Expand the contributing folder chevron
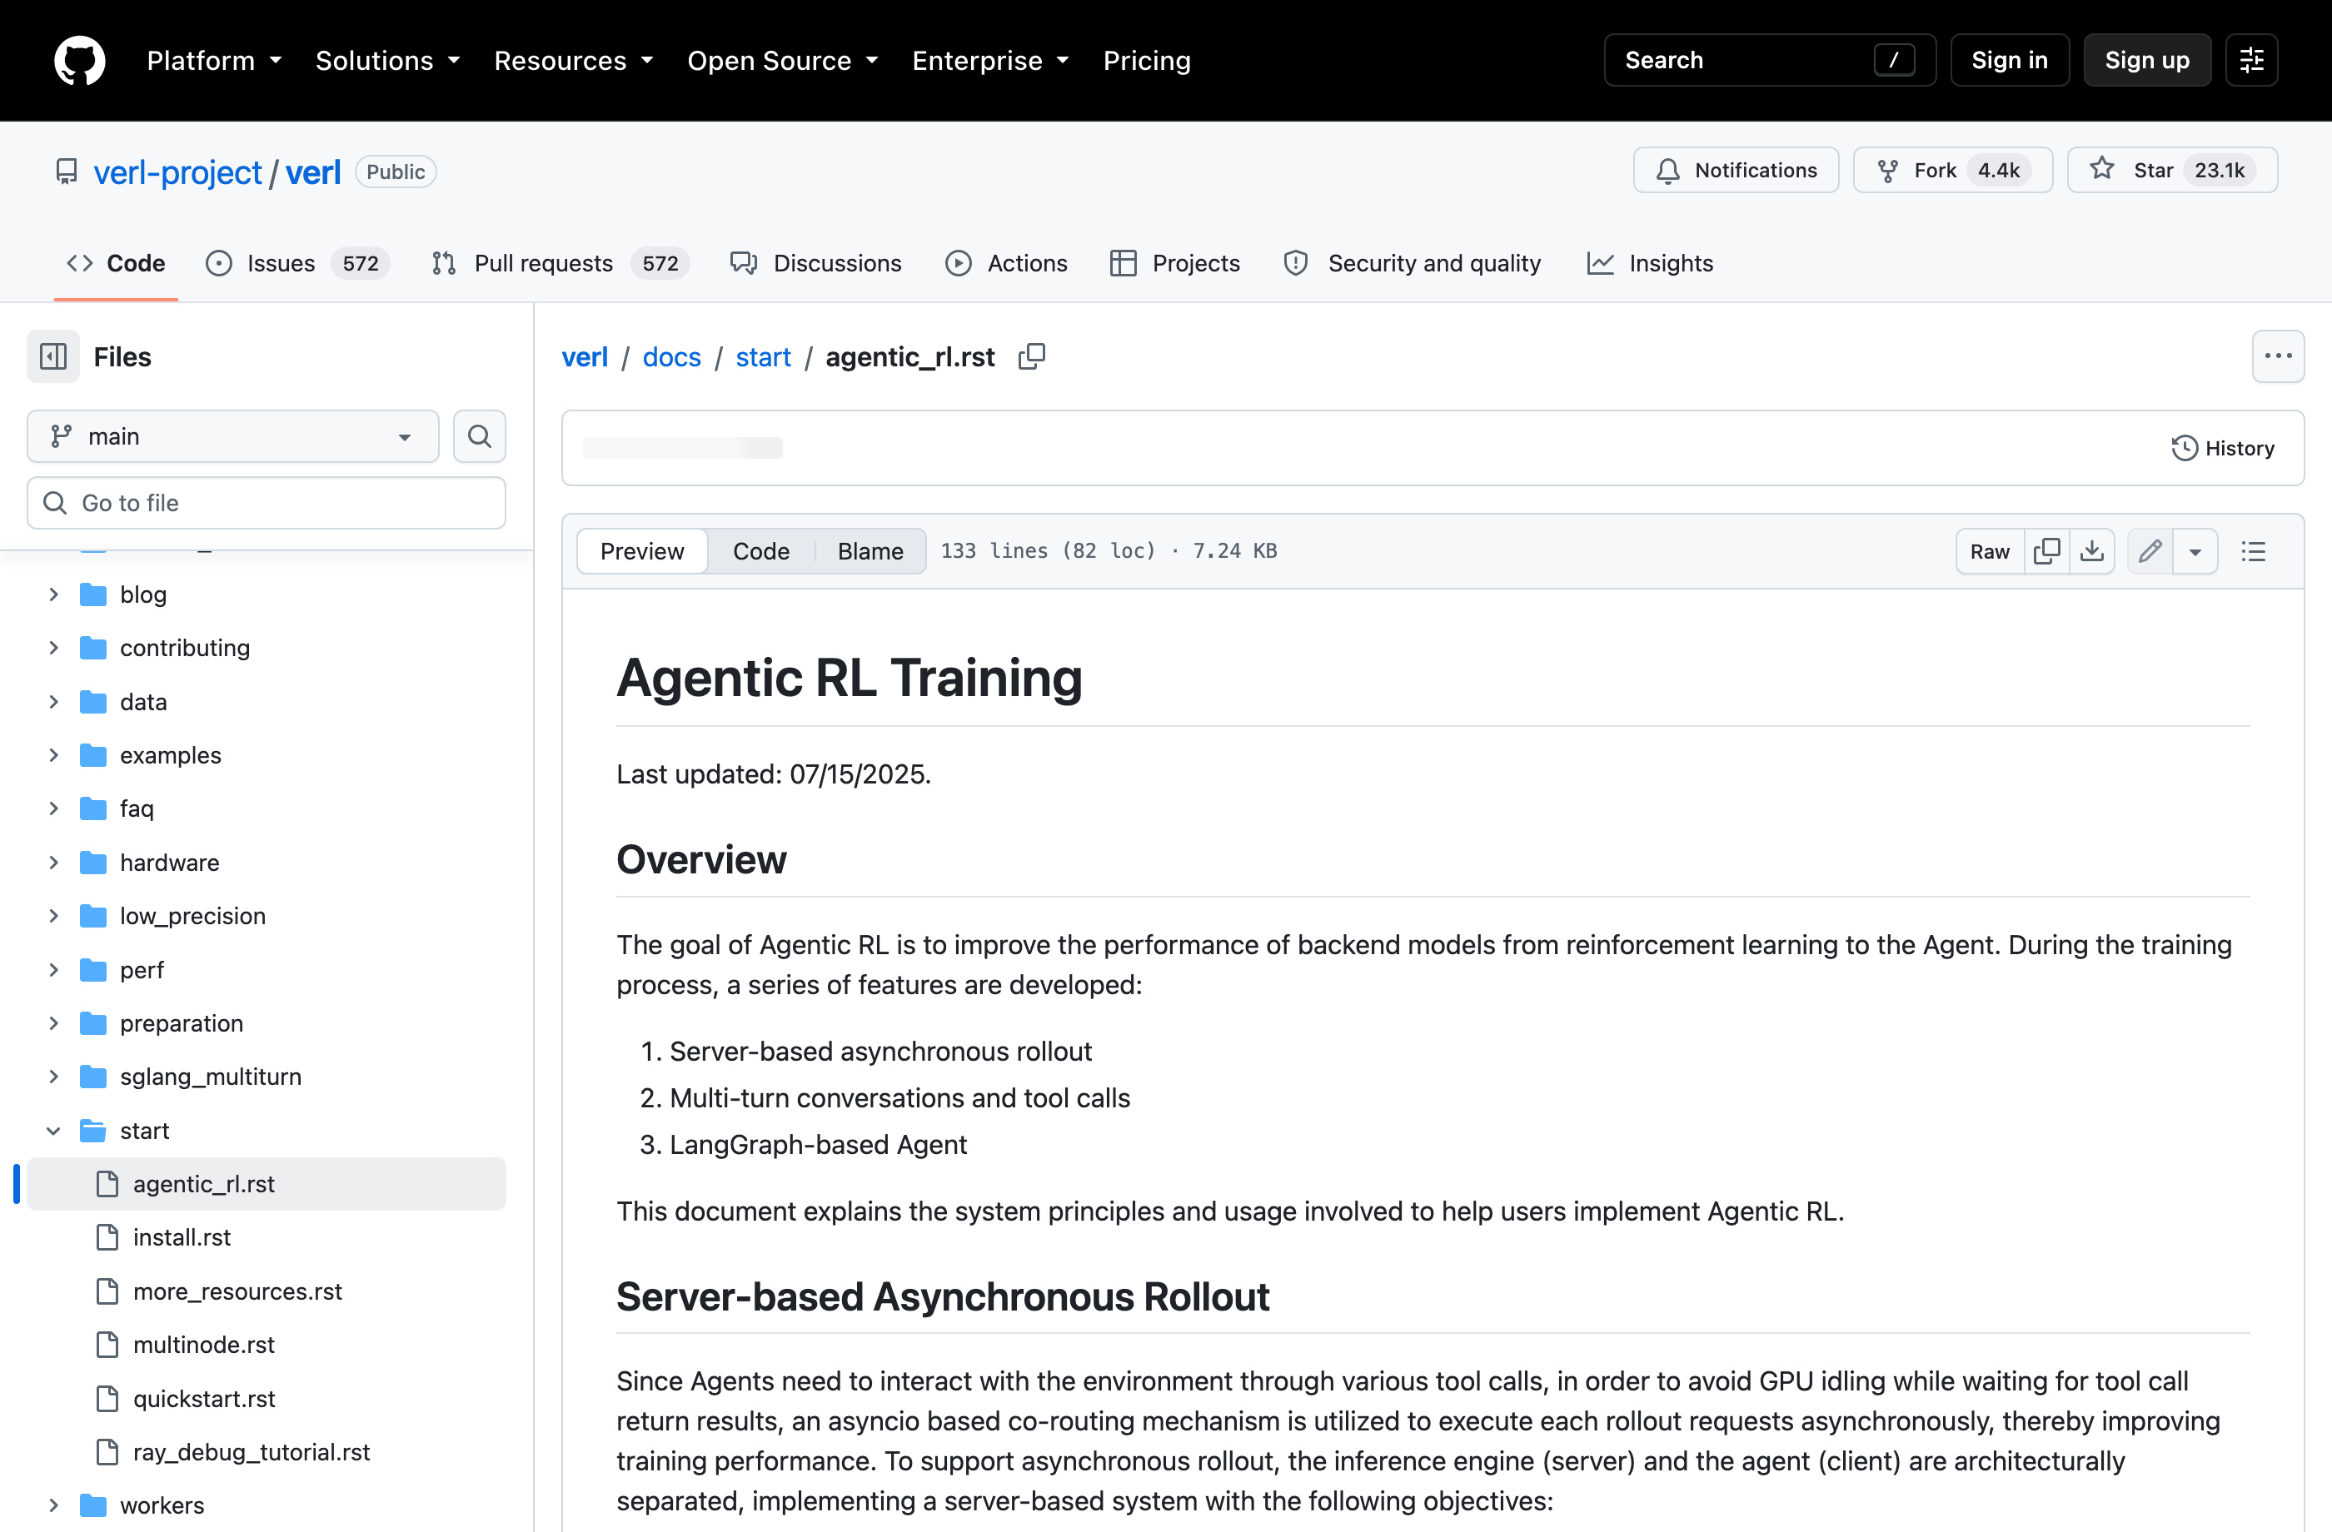This screenshot has width=2332, height=1532. [54, 648]
